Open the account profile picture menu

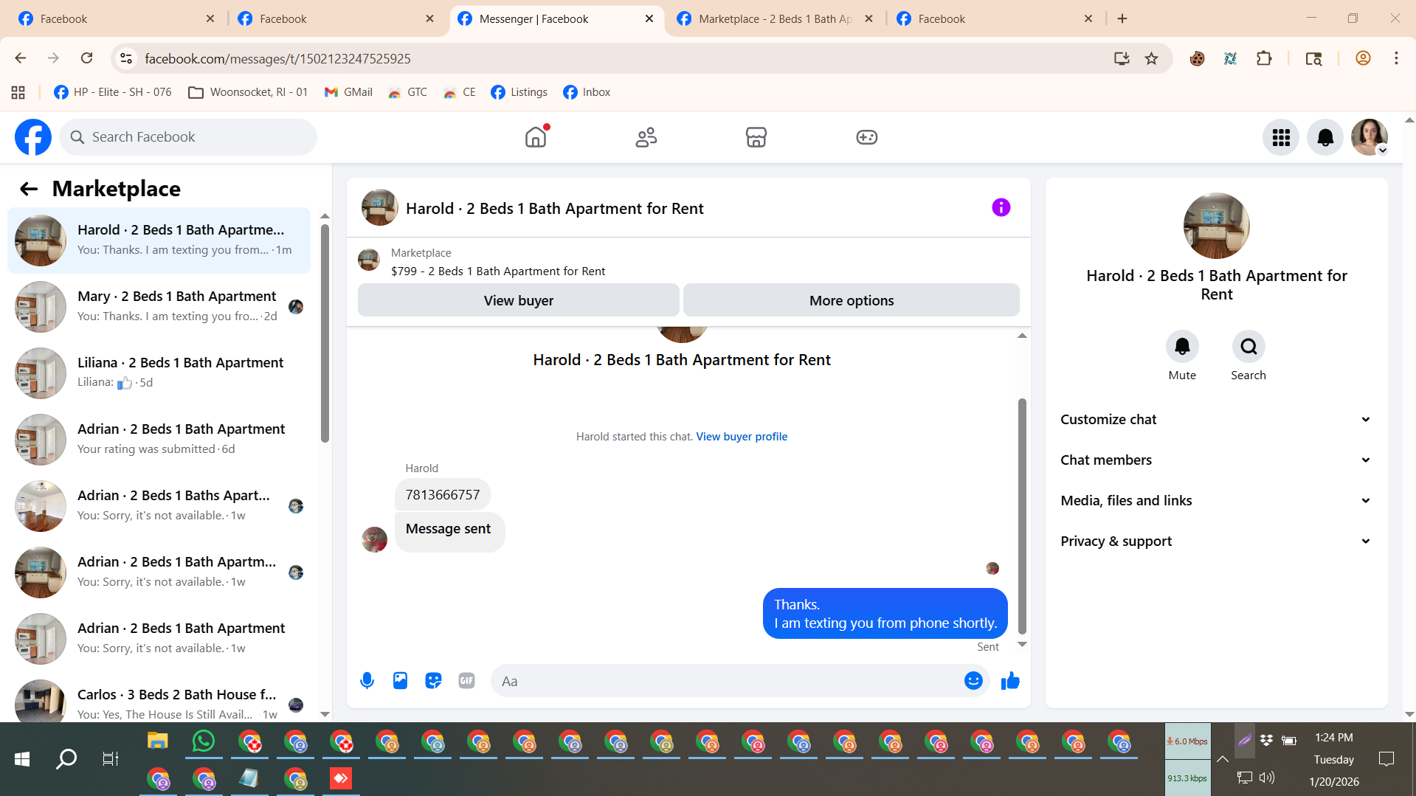[1370, 137]
